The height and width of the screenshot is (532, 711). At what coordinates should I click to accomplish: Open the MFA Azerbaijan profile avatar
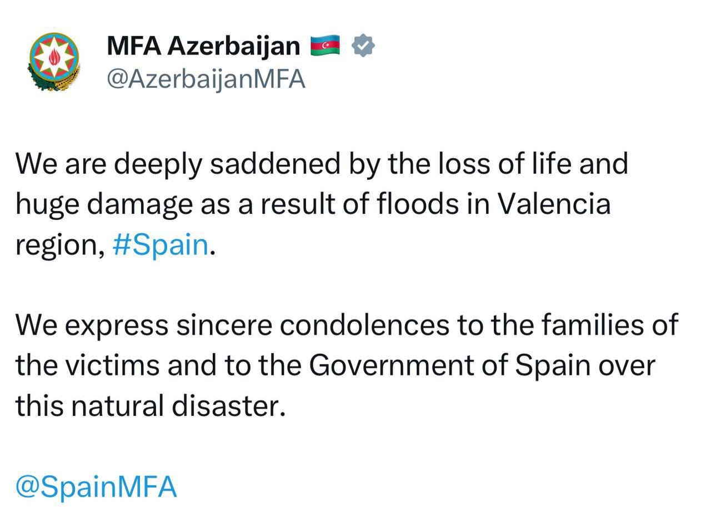54,62
